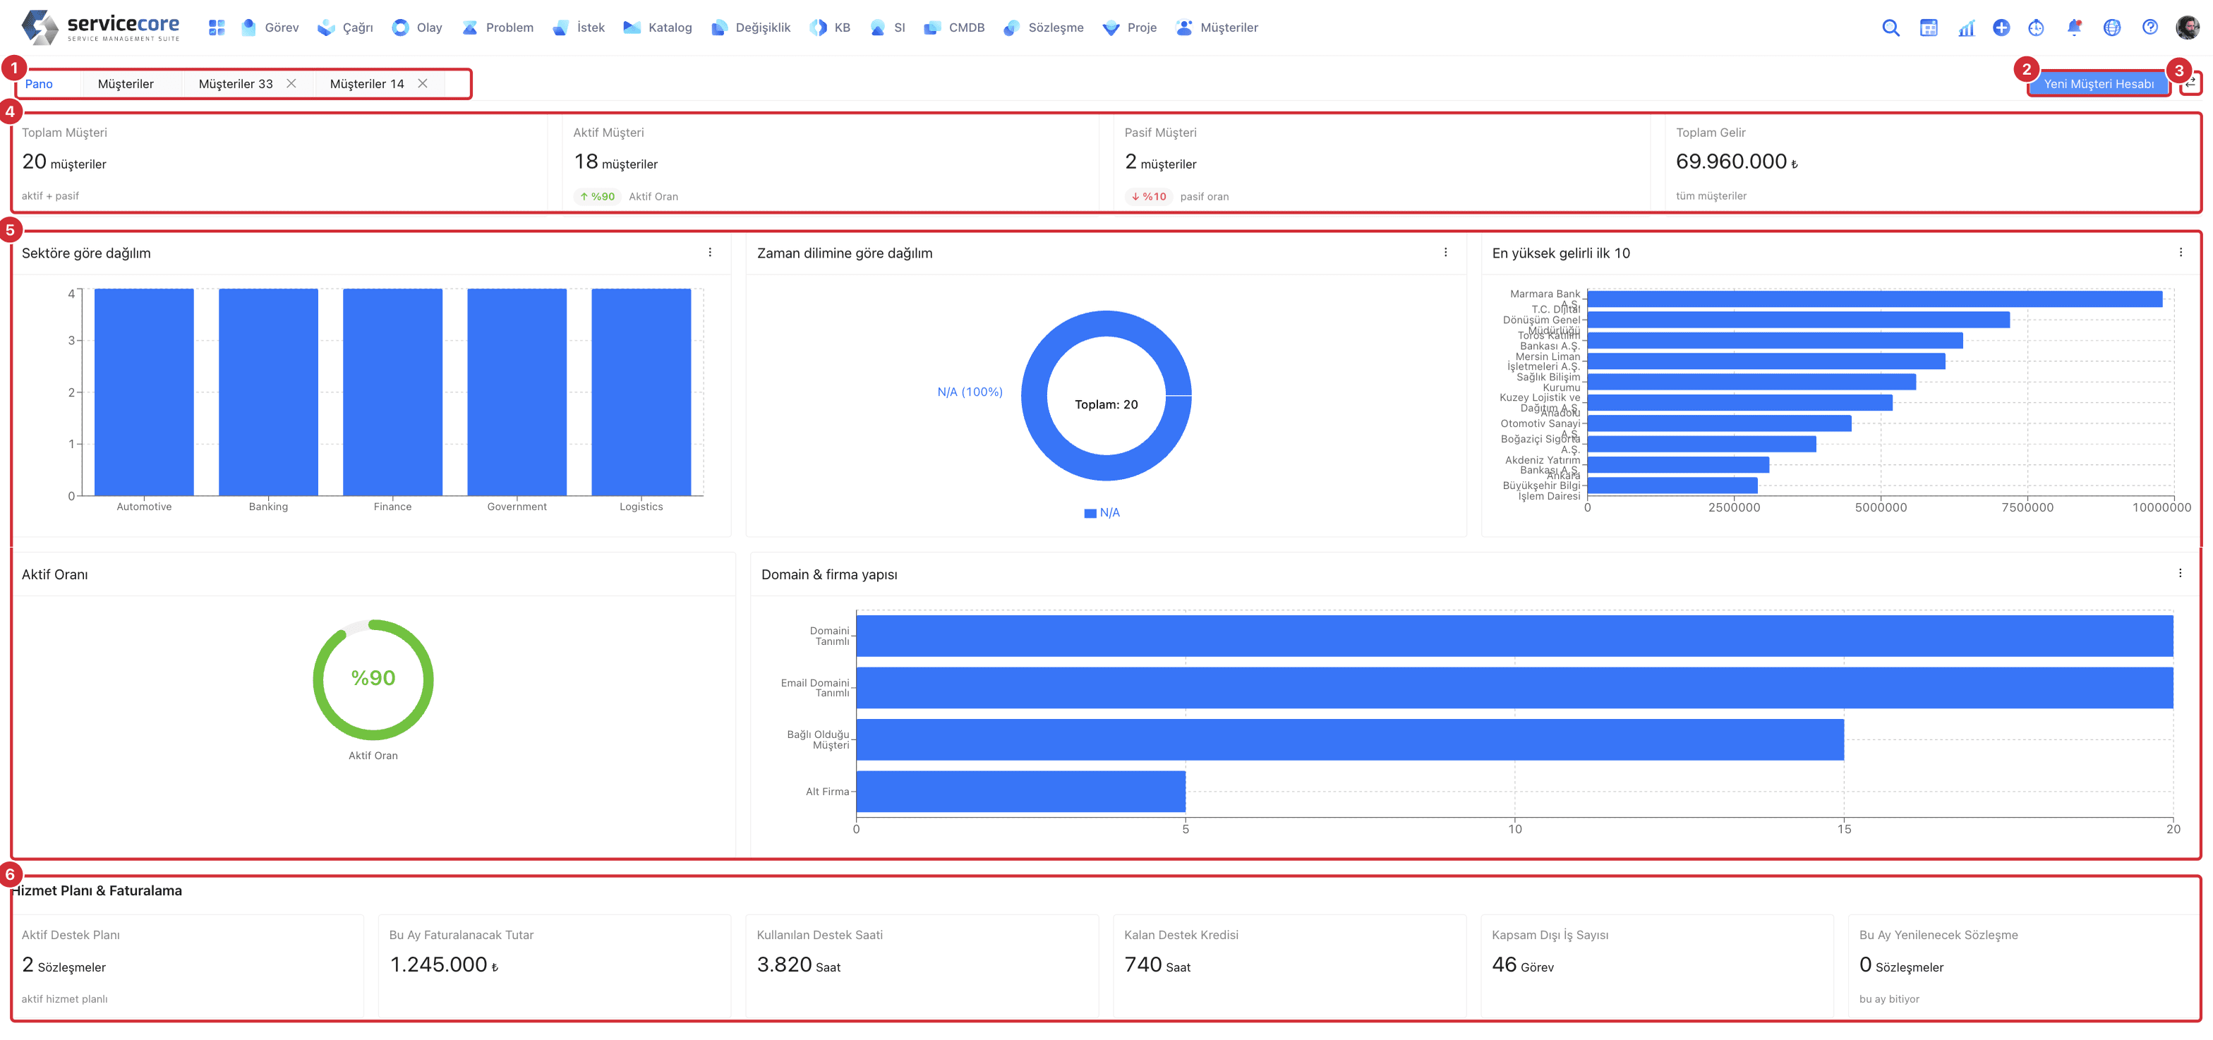Open the timer clock icon
The image size is (2213, 1040).
[2036, 28]
